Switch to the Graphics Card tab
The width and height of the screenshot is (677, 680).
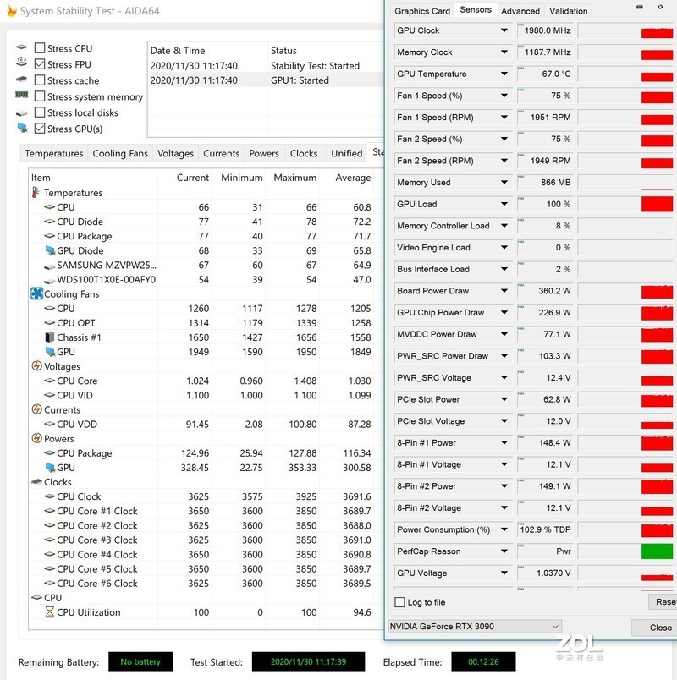(421, 11)
